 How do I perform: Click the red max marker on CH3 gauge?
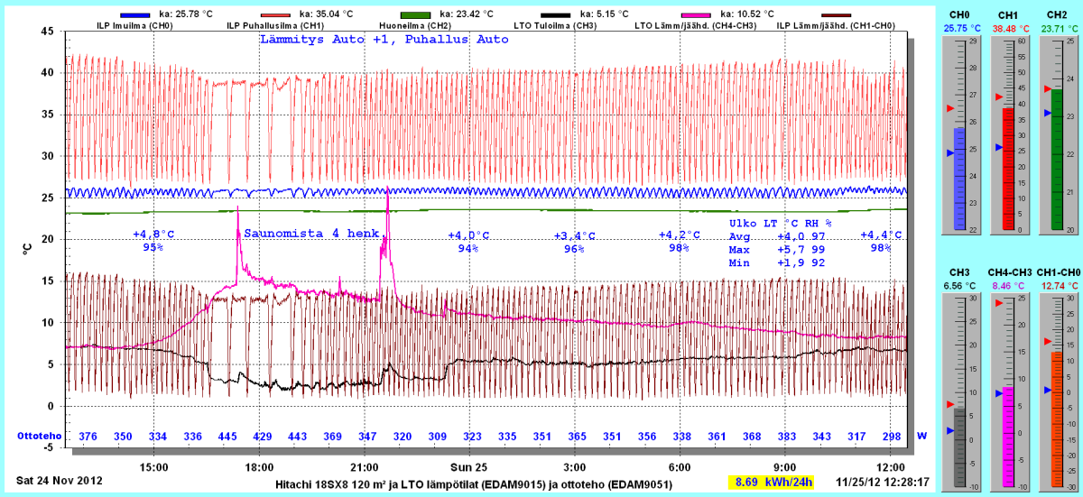click(949, 404)
